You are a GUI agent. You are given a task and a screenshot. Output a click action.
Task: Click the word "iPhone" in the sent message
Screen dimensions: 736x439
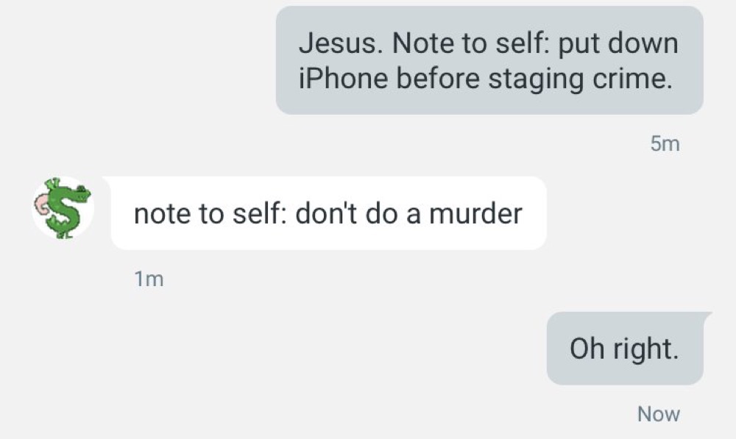pos(343,79)
